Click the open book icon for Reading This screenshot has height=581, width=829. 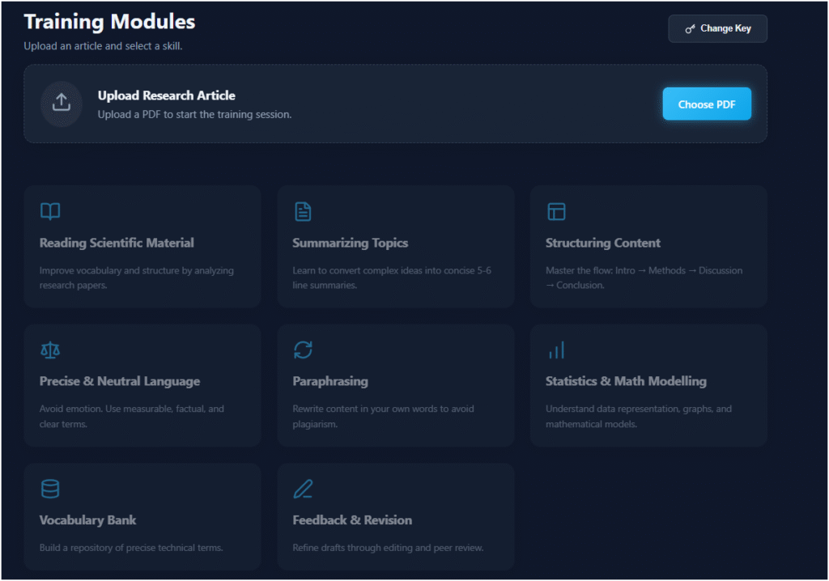[50, 212]
